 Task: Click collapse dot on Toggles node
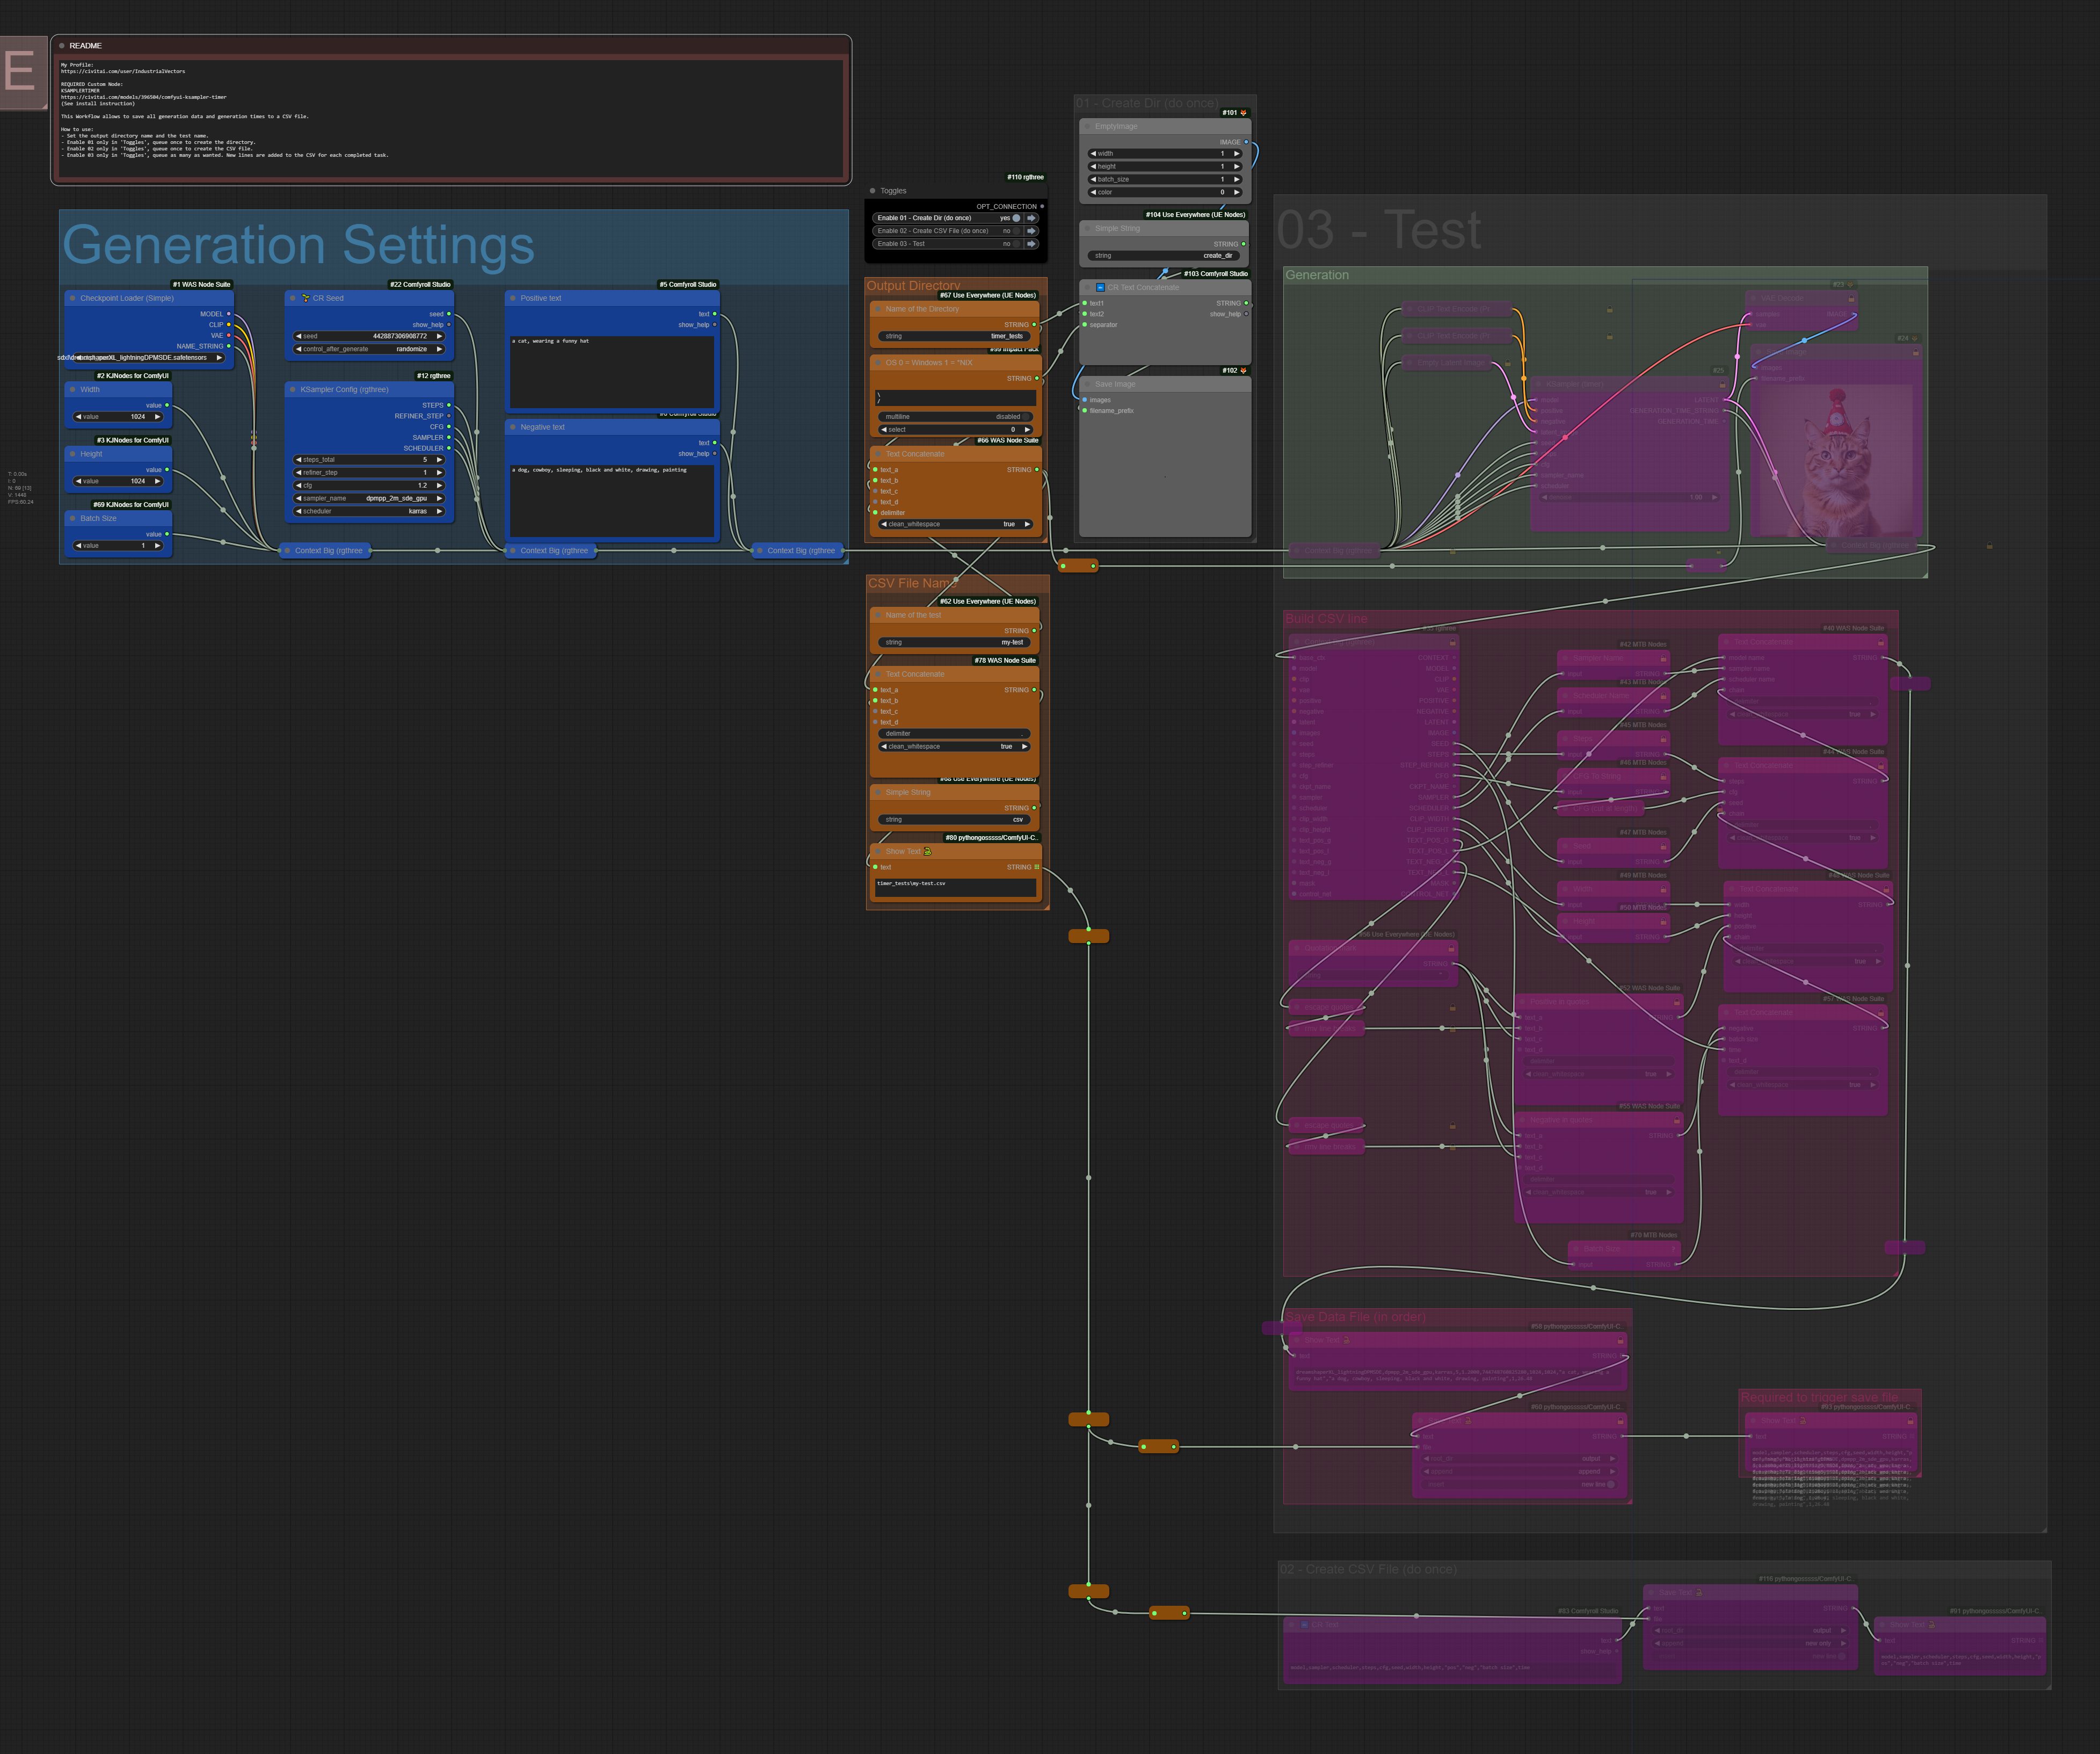click(873, 191)
